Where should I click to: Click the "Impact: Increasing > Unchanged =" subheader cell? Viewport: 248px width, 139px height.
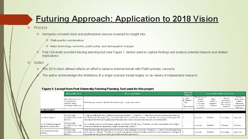point(226,102)
